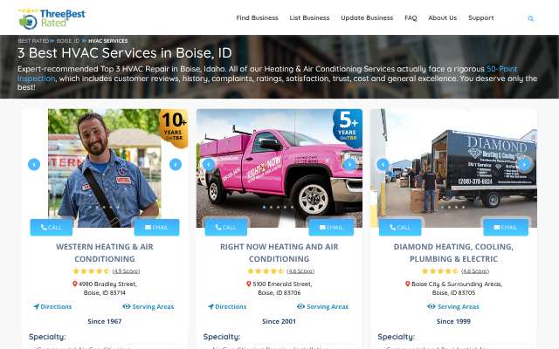Call Western Heating & Air Conditioning
This screenshot has width=559, height=349.
pos(52,227)
